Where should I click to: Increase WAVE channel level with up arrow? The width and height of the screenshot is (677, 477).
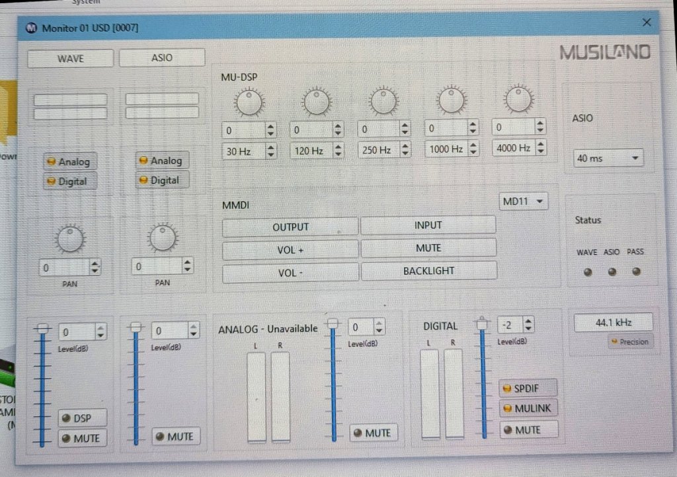[x=100, y=328]
